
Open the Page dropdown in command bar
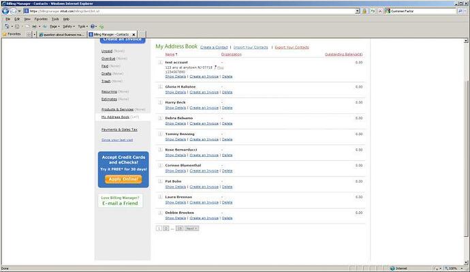54,27
